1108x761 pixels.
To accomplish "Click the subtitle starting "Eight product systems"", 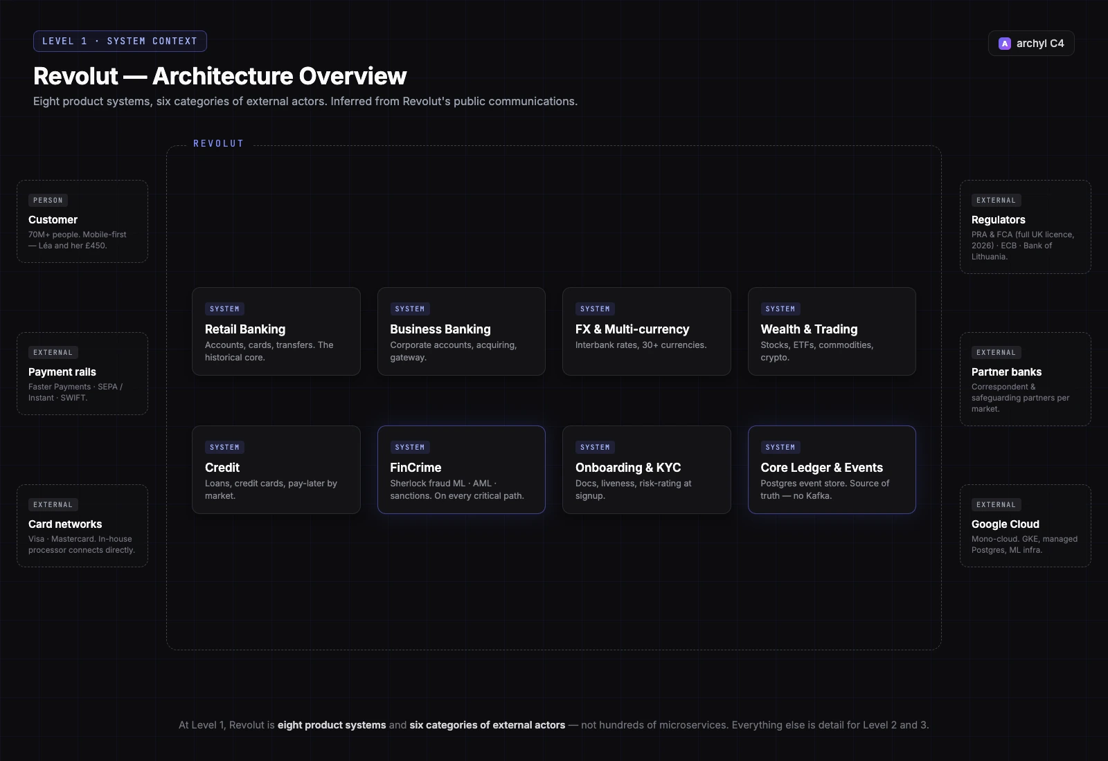I will point(305,101).
